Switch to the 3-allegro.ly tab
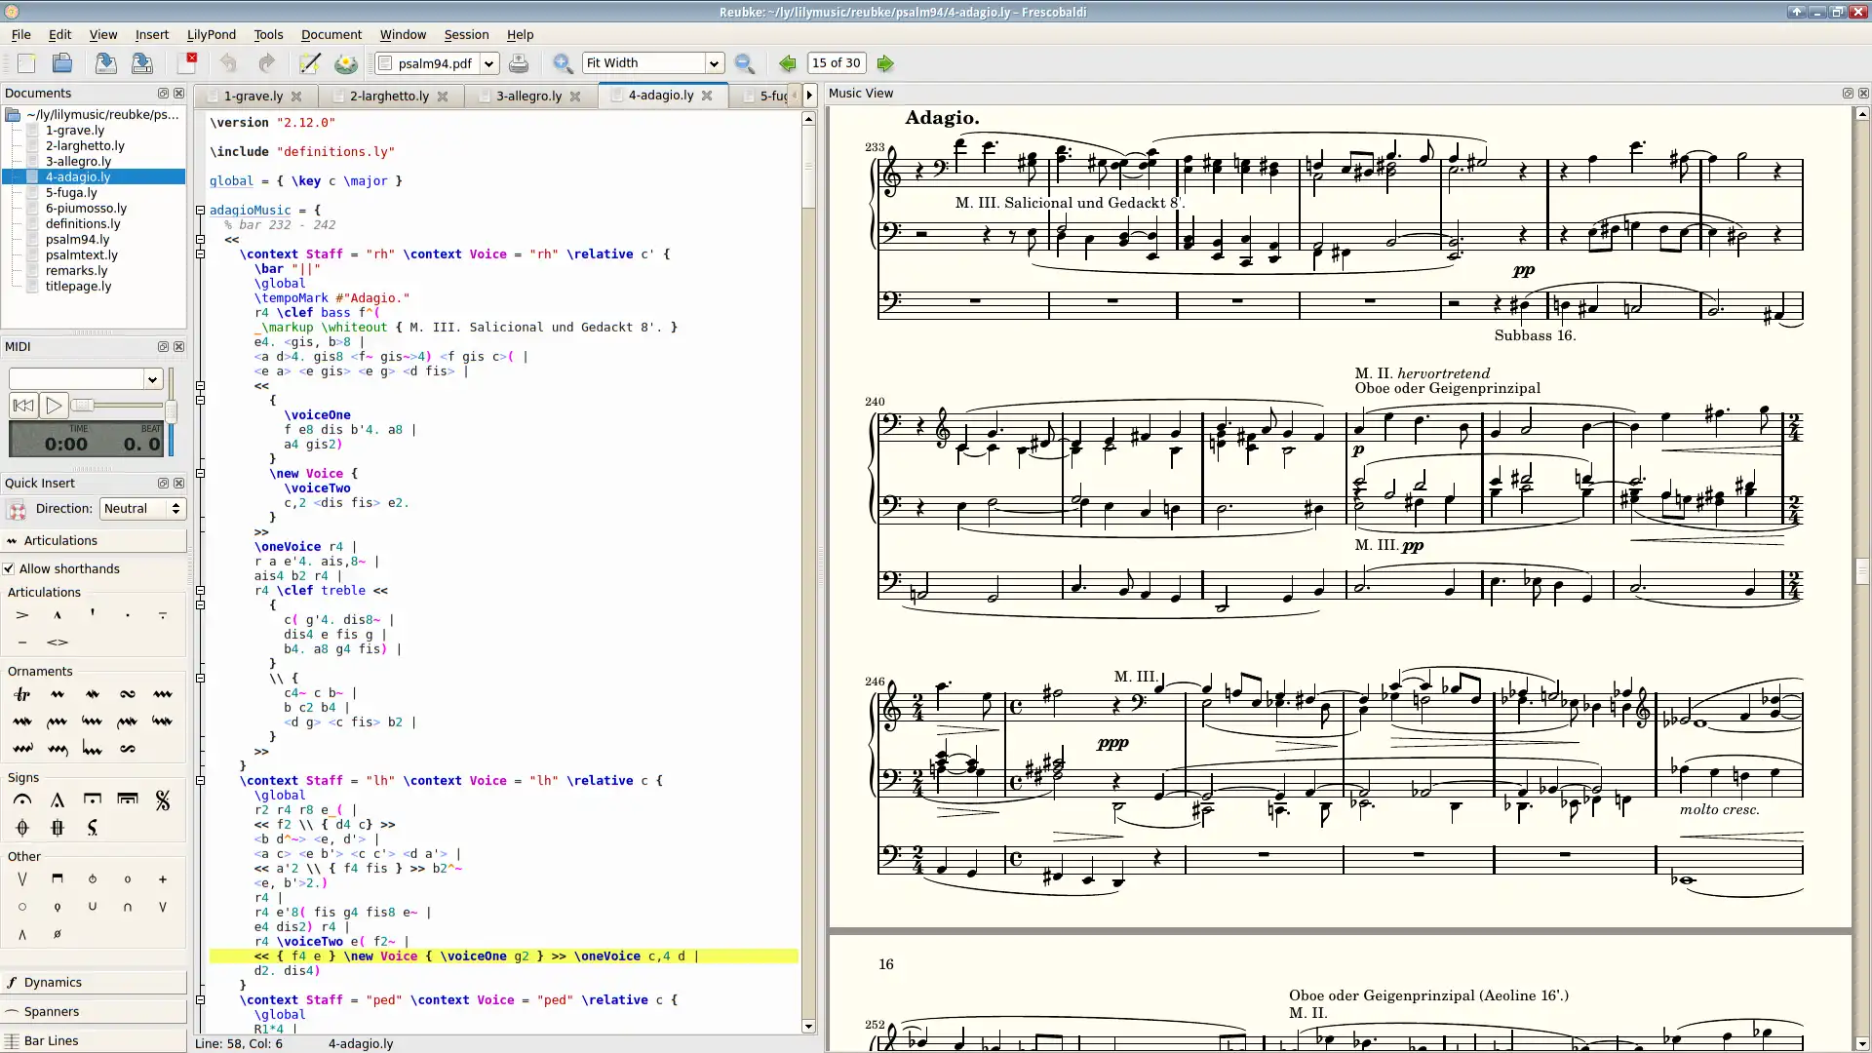The height and width of the screenshot is (1053, 1872). 528,96
